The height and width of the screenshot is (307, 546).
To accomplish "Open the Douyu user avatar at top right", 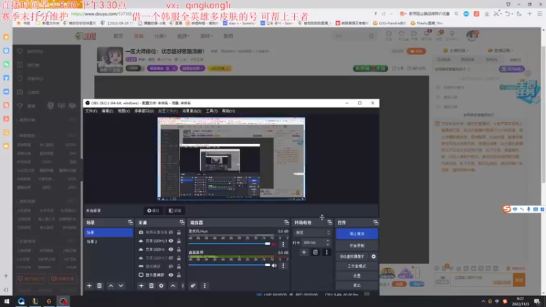I will [472, 35].
